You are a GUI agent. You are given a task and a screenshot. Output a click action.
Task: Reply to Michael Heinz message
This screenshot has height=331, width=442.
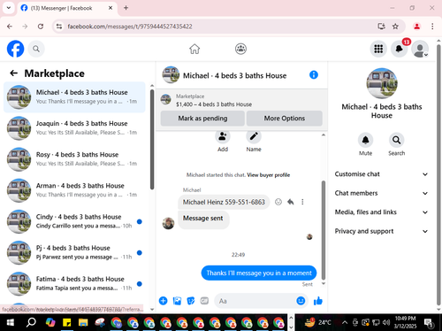click(291, 202)
